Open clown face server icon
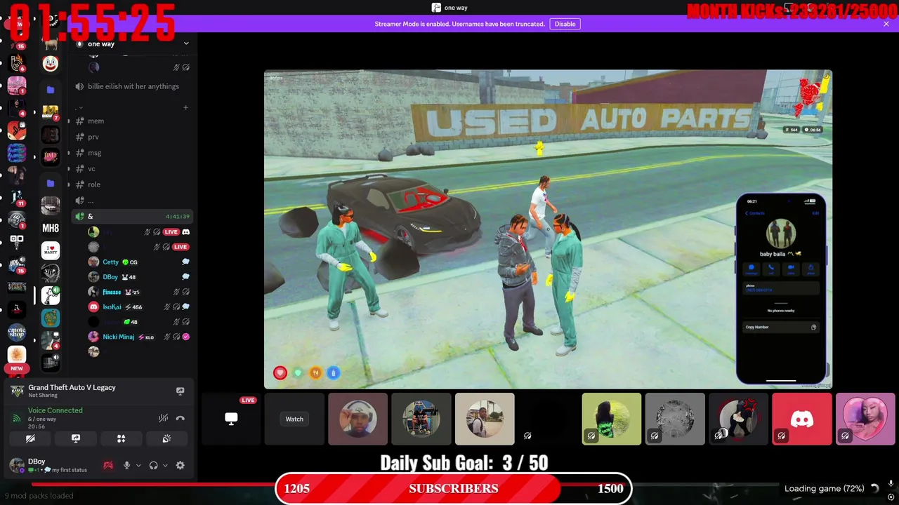The image size is (899, 505). coord(51,63)
